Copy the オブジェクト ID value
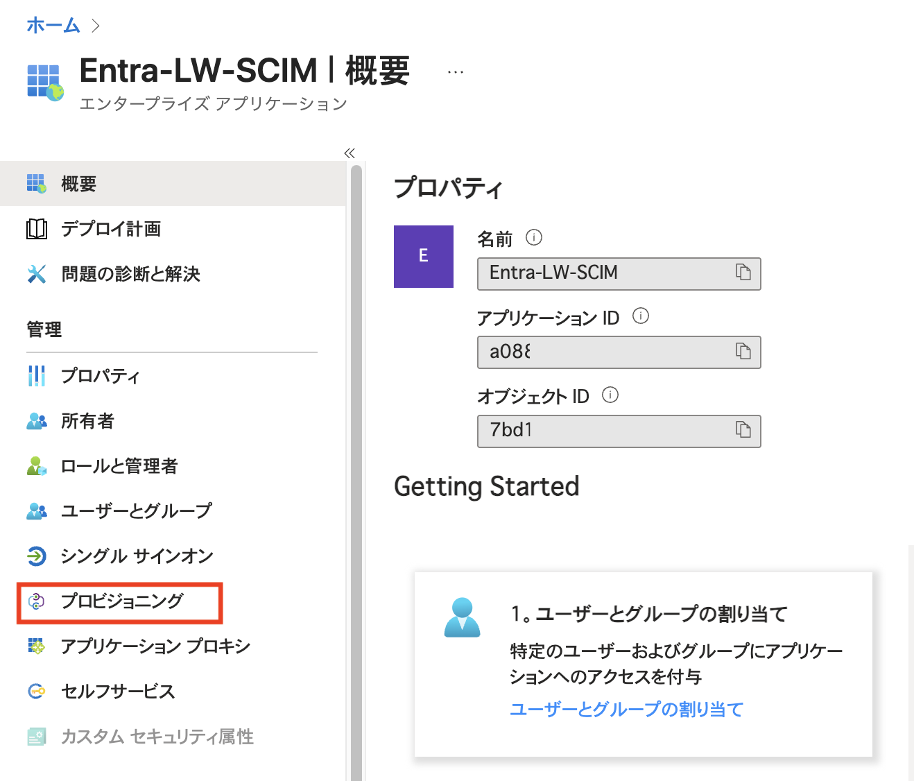 pyautogui.click(x=744, y=430)
